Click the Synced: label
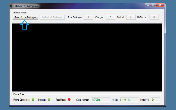The height and width of the screenshot is (110, 176). coord(42,100)
